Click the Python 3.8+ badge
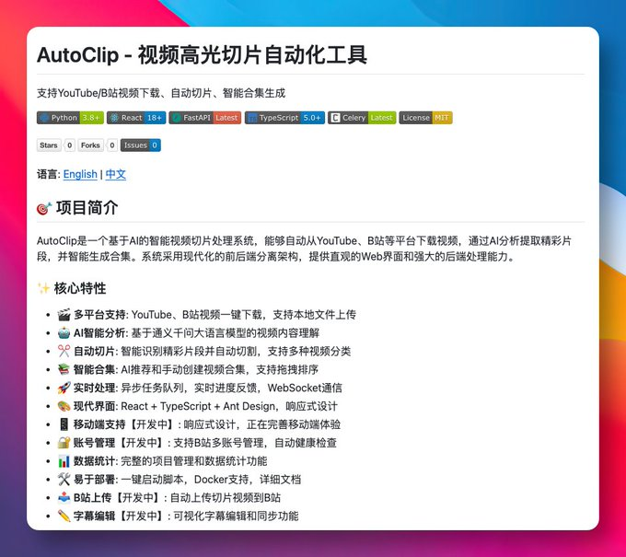 click(x=70, y=118)
